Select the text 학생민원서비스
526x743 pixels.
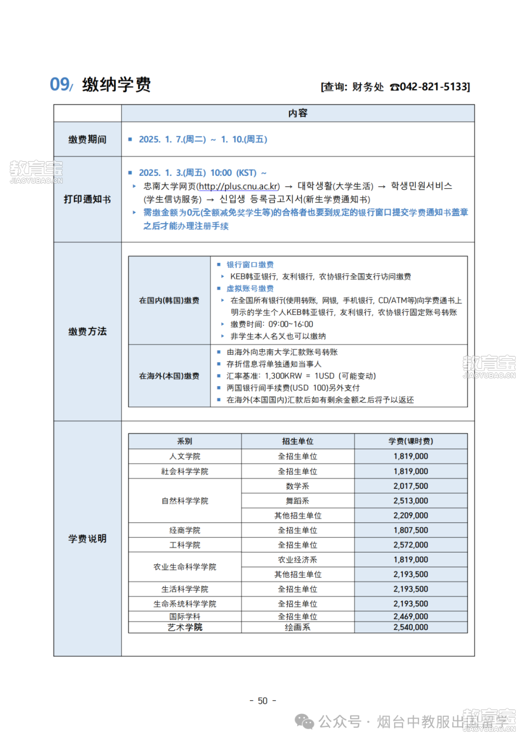[x=422, y=186]
